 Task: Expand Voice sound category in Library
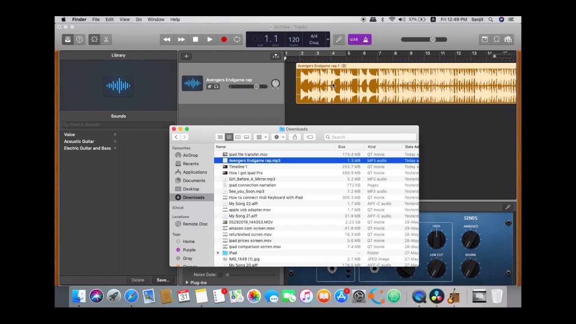coord(115,135)
